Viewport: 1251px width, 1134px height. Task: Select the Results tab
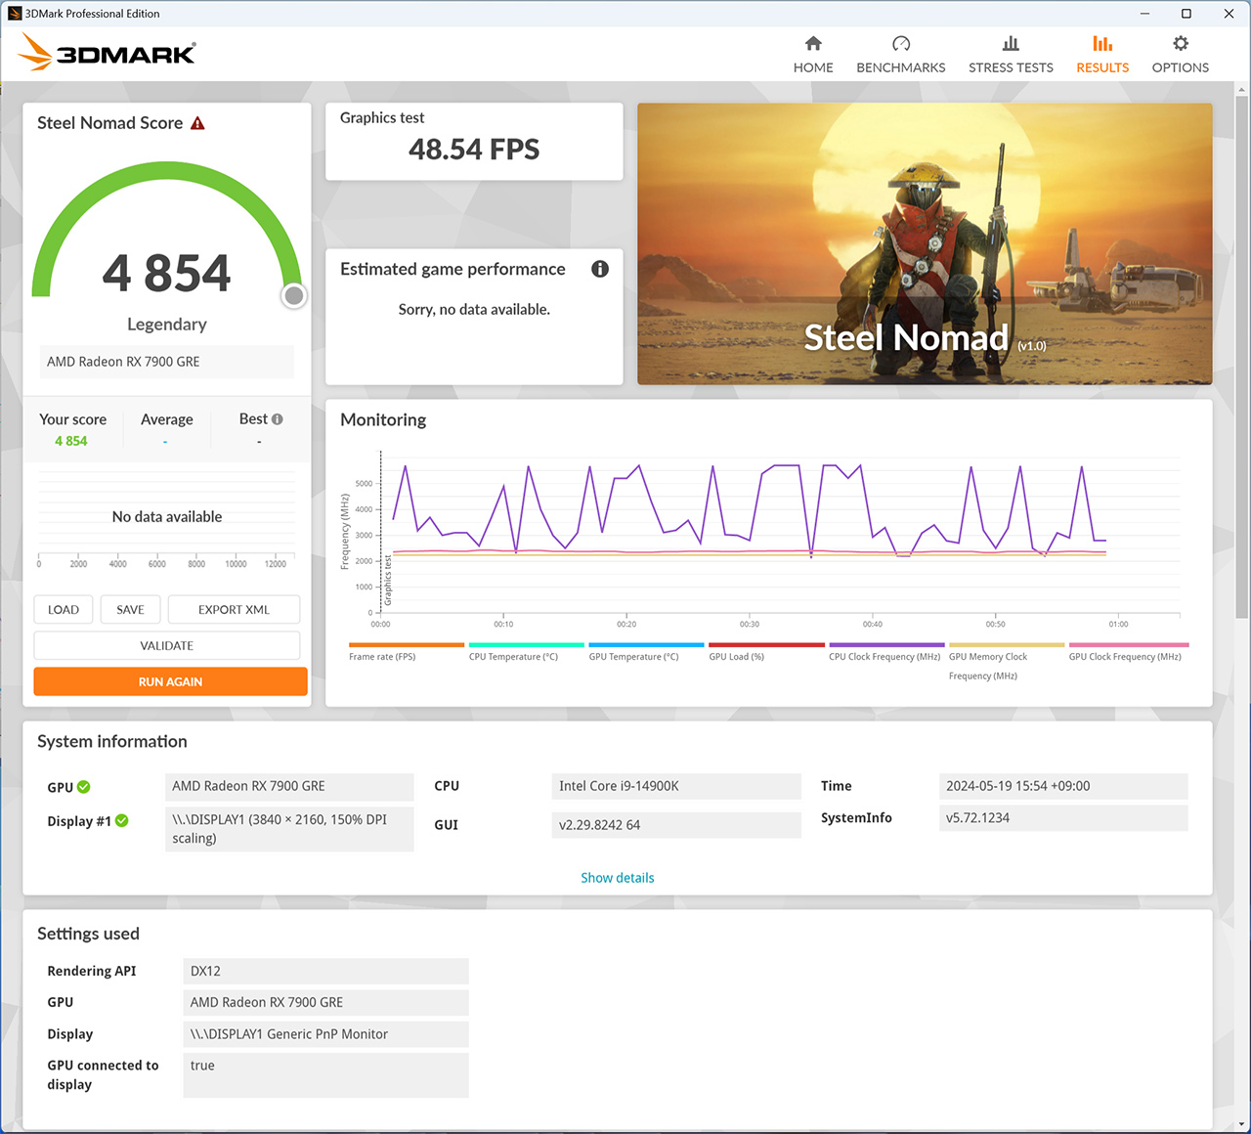click(x=1102, y=55)
